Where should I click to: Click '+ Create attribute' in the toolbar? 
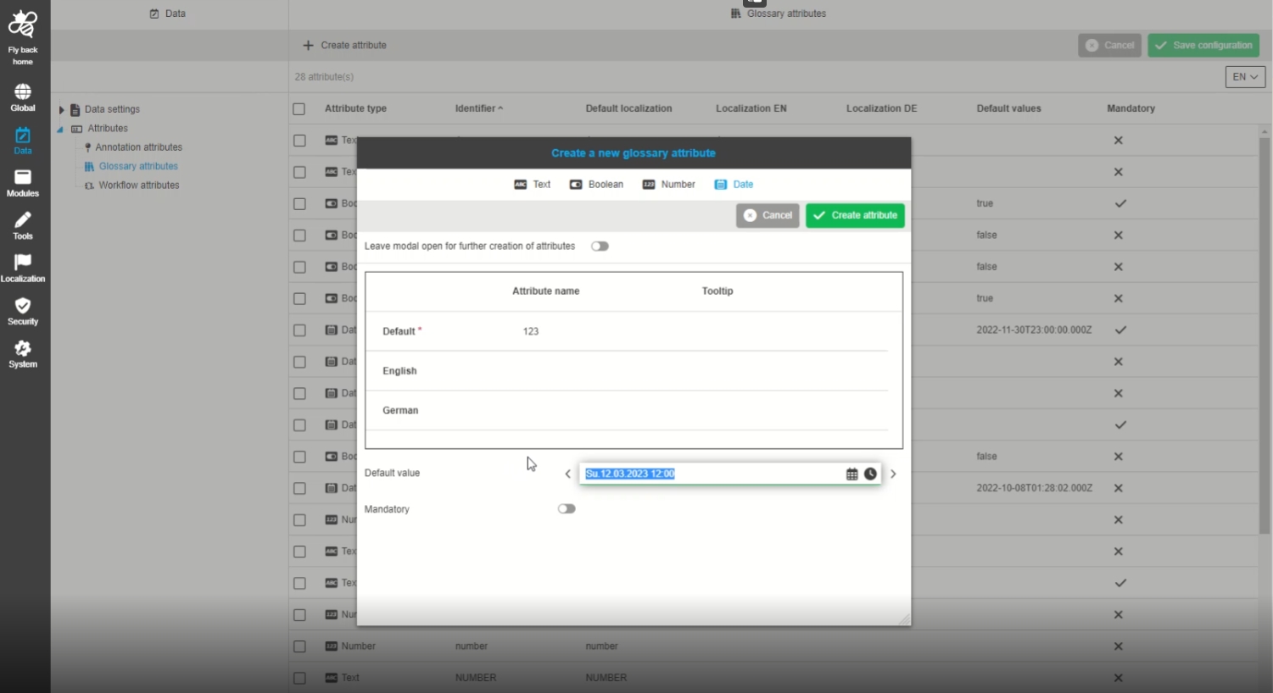point(345,46)
